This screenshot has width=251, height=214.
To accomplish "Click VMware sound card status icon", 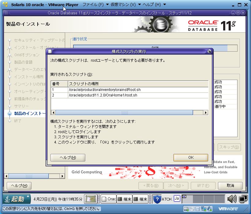I will (209, 209).
